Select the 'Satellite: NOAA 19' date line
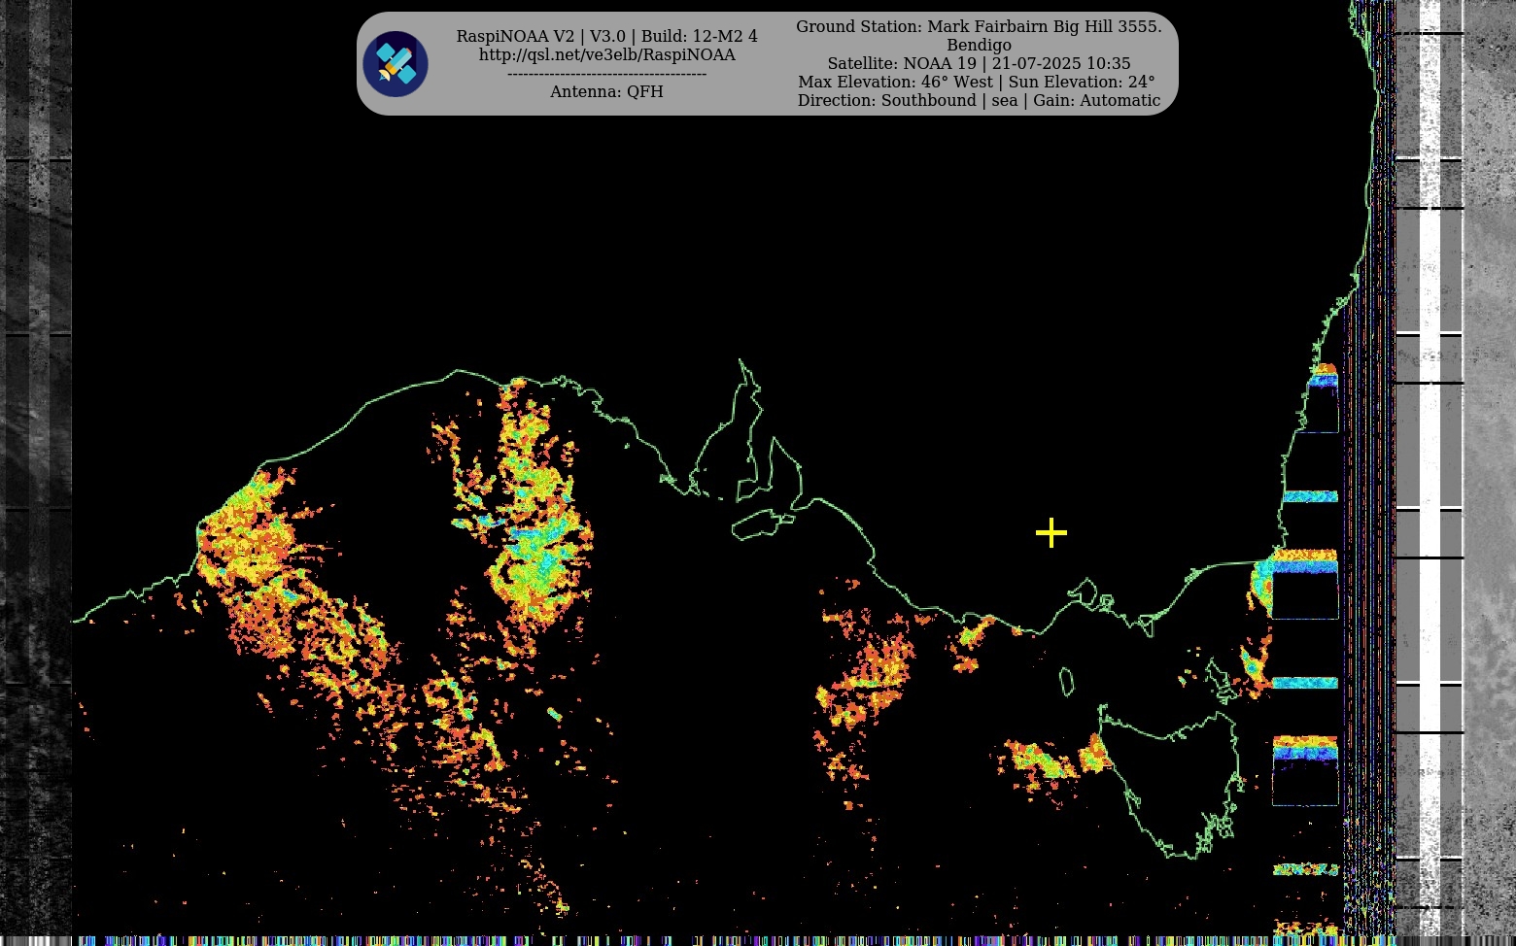This screenshot has width=1516, height=946. (x=979, y=64)
